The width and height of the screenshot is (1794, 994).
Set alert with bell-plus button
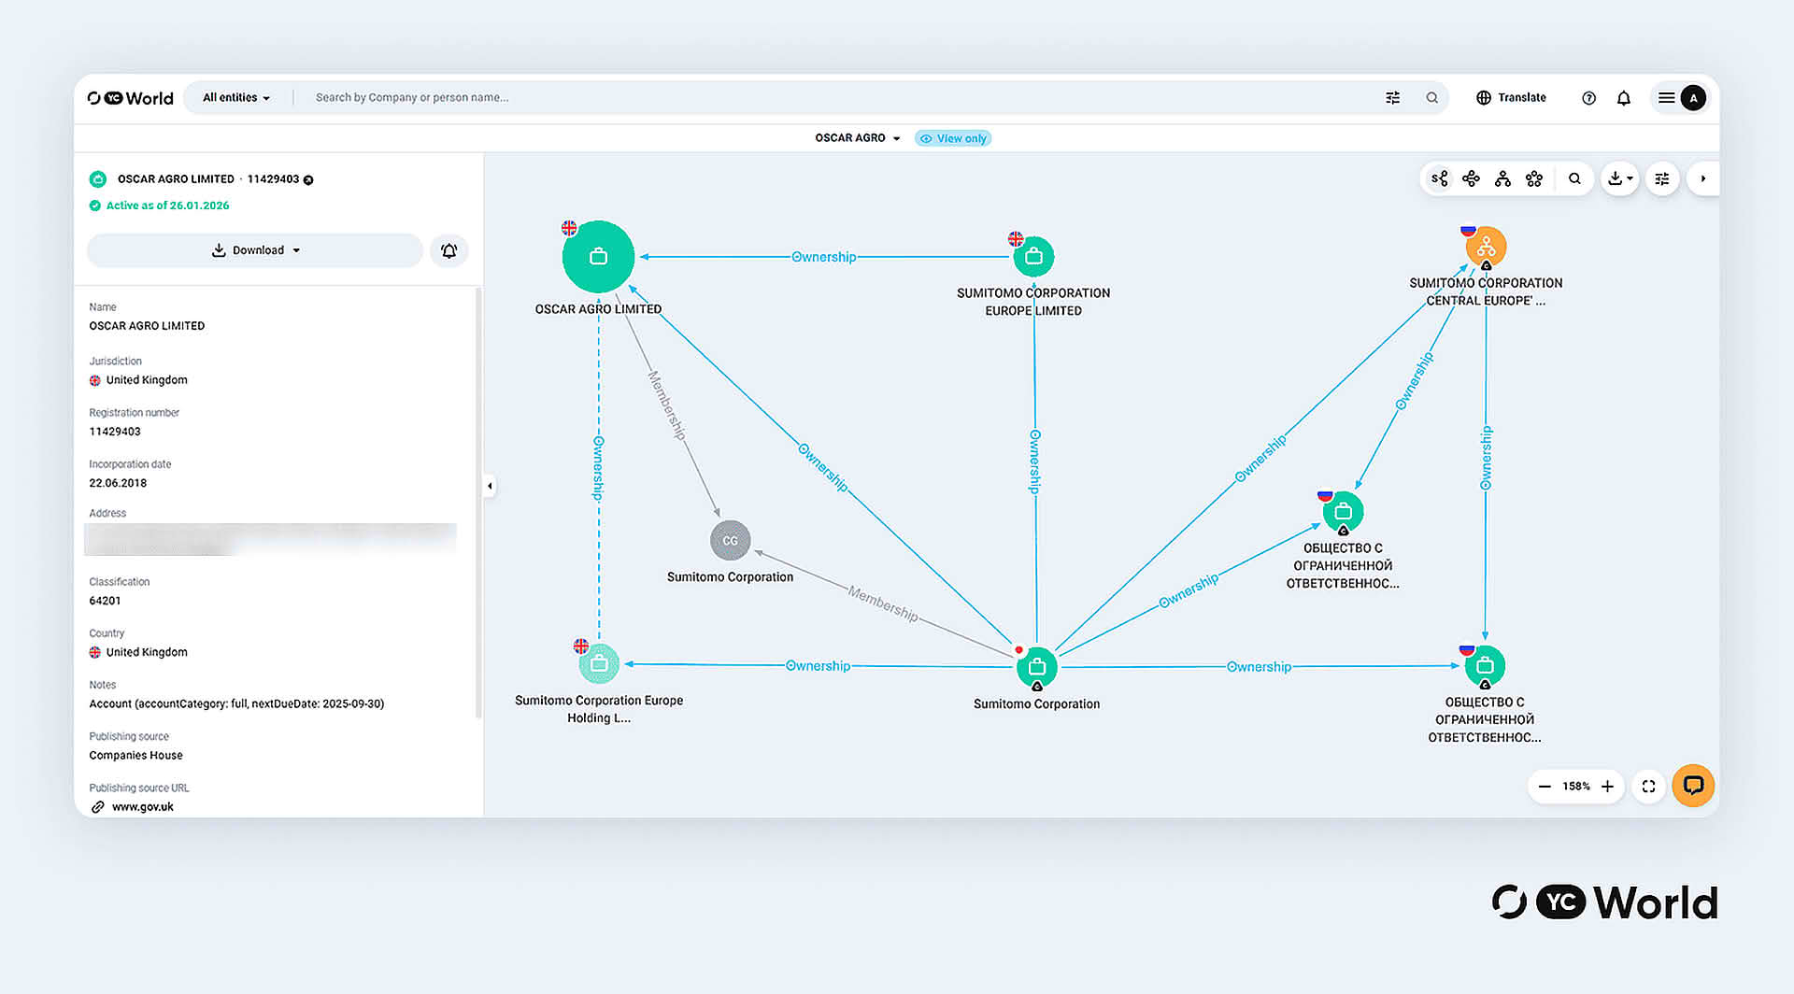[449, 250]
